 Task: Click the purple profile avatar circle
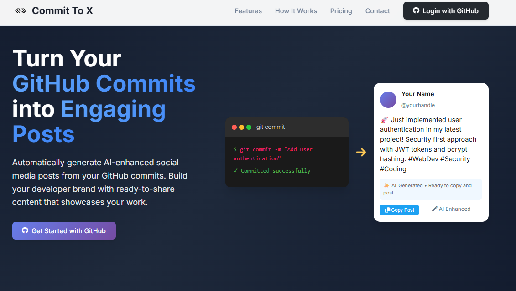coord(388,99)
